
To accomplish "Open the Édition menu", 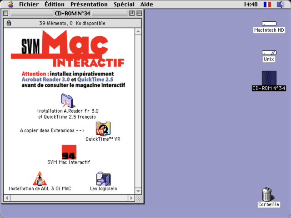I will pyautogui.click(x=55, y=4).
